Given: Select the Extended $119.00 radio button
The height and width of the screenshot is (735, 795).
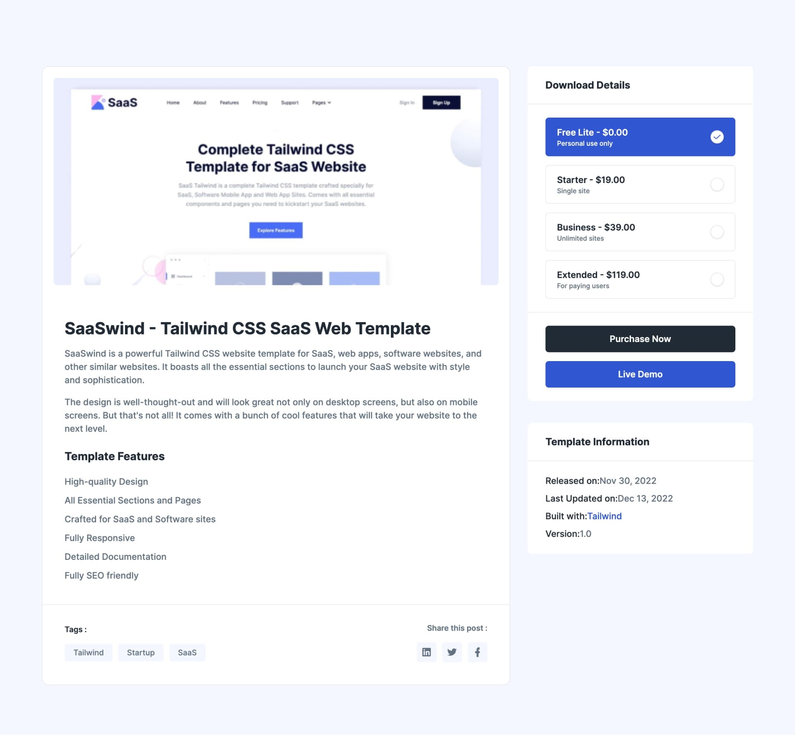Looking at the screenshot, I should click(x=717, y=279).
